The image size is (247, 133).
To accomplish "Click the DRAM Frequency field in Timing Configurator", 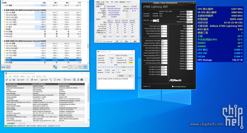I will 190,17.
